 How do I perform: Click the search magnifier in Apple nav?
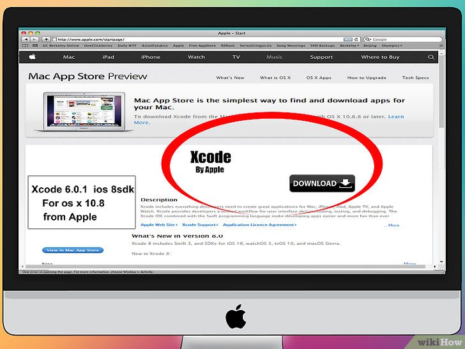tap(431, 57)
